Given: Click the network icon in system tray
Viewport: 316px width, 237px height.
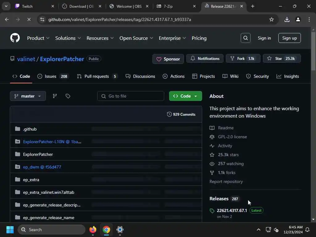Looking at the screenshot, I should pos(268,230).
